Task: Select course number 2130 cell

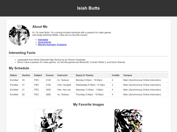Action: (x=50, y=80)
